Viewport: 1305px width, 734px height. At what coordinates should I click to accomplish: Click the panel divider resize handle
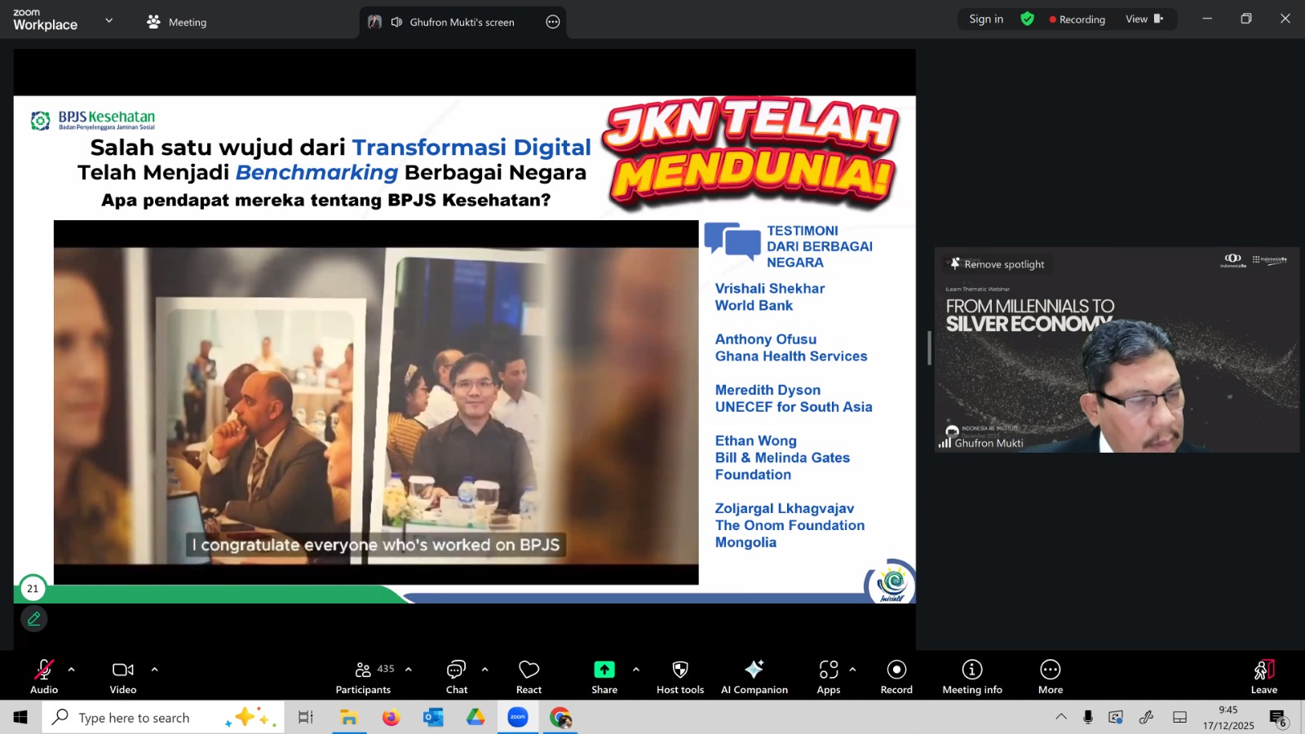tap(929, 348)
